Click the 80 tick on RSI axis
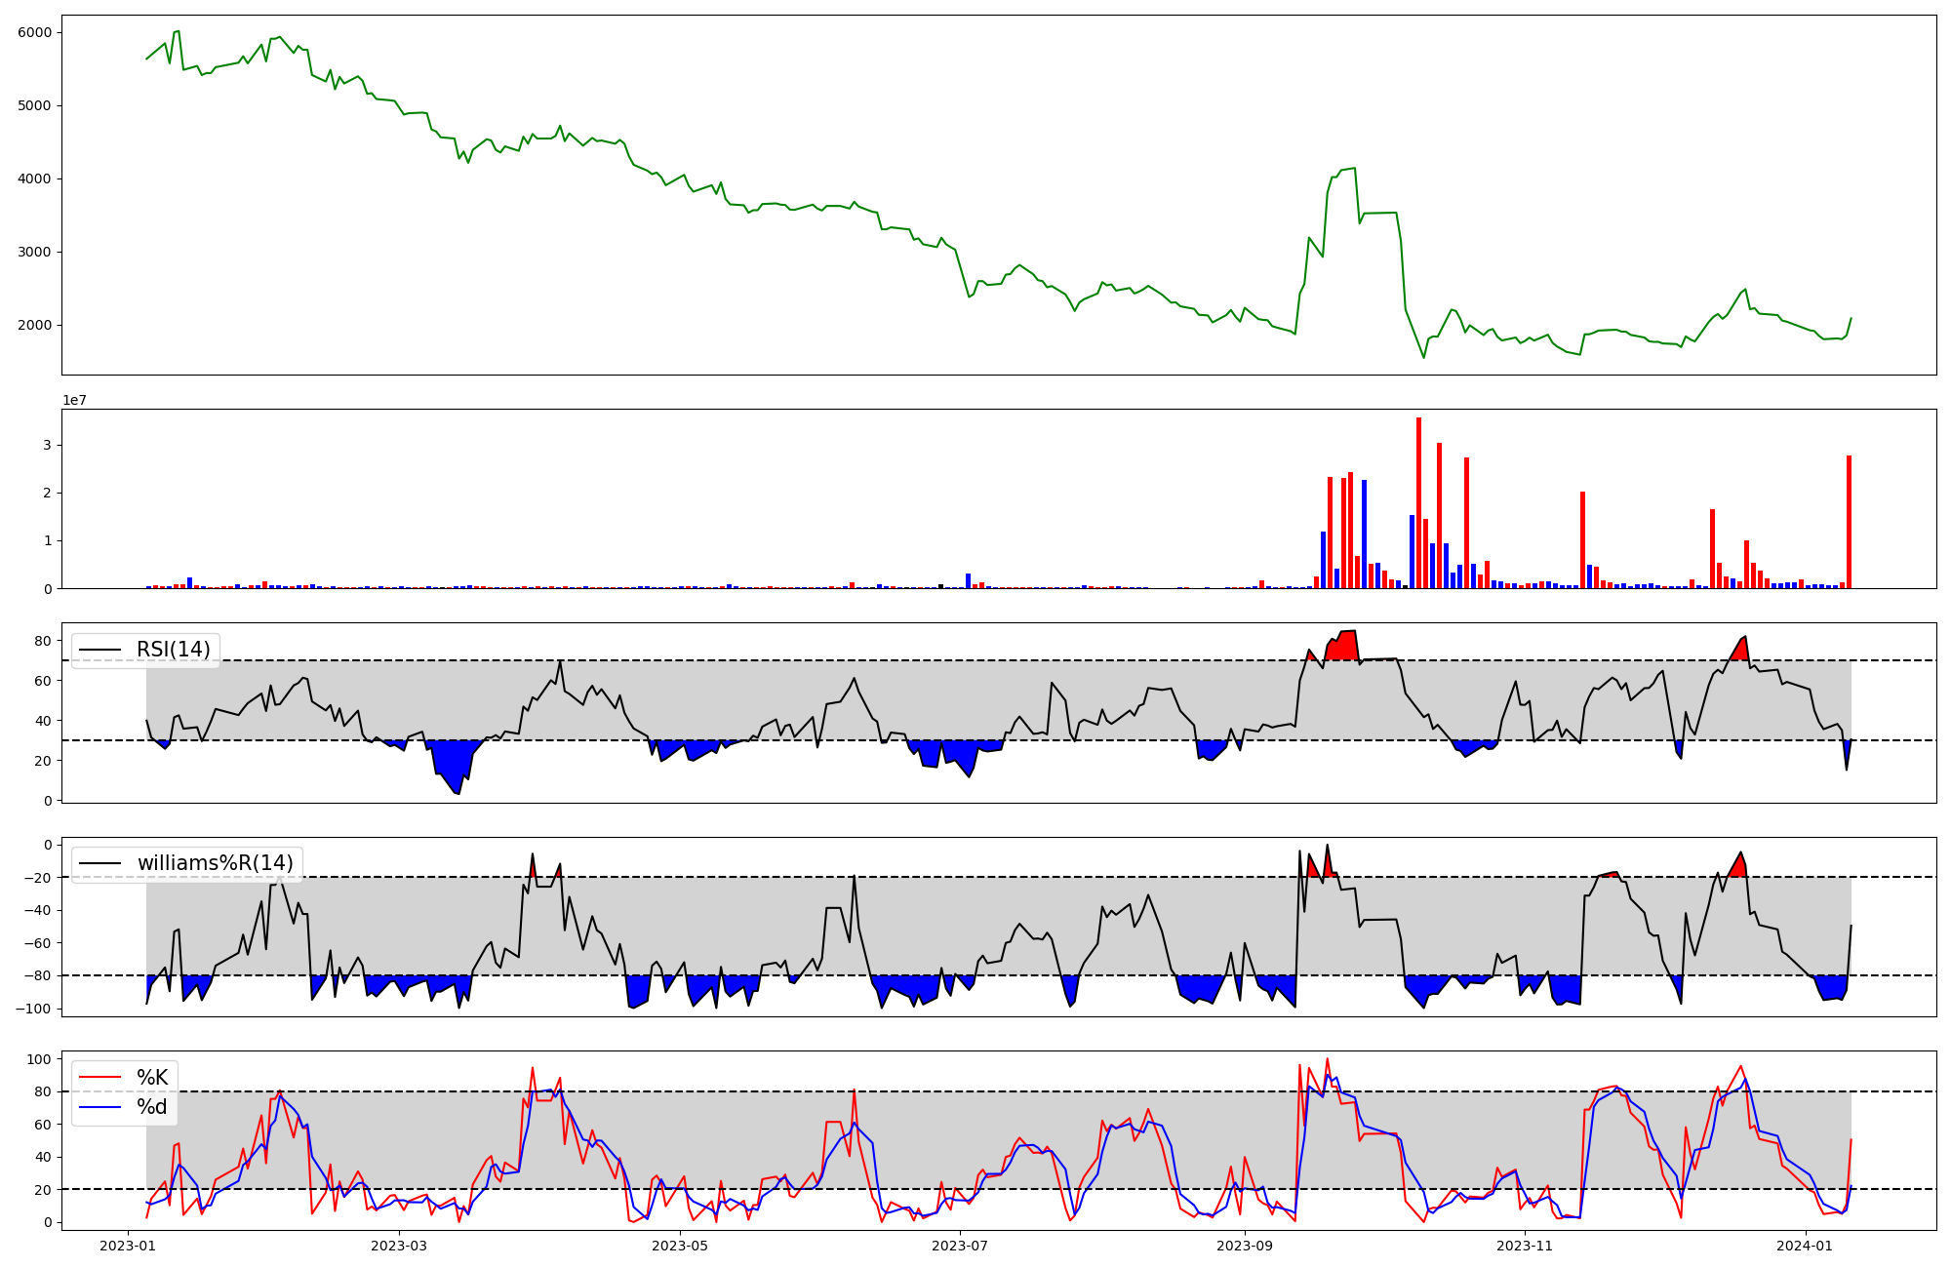Screen dimensions: 1951x1268 click(x=43, y=641)
